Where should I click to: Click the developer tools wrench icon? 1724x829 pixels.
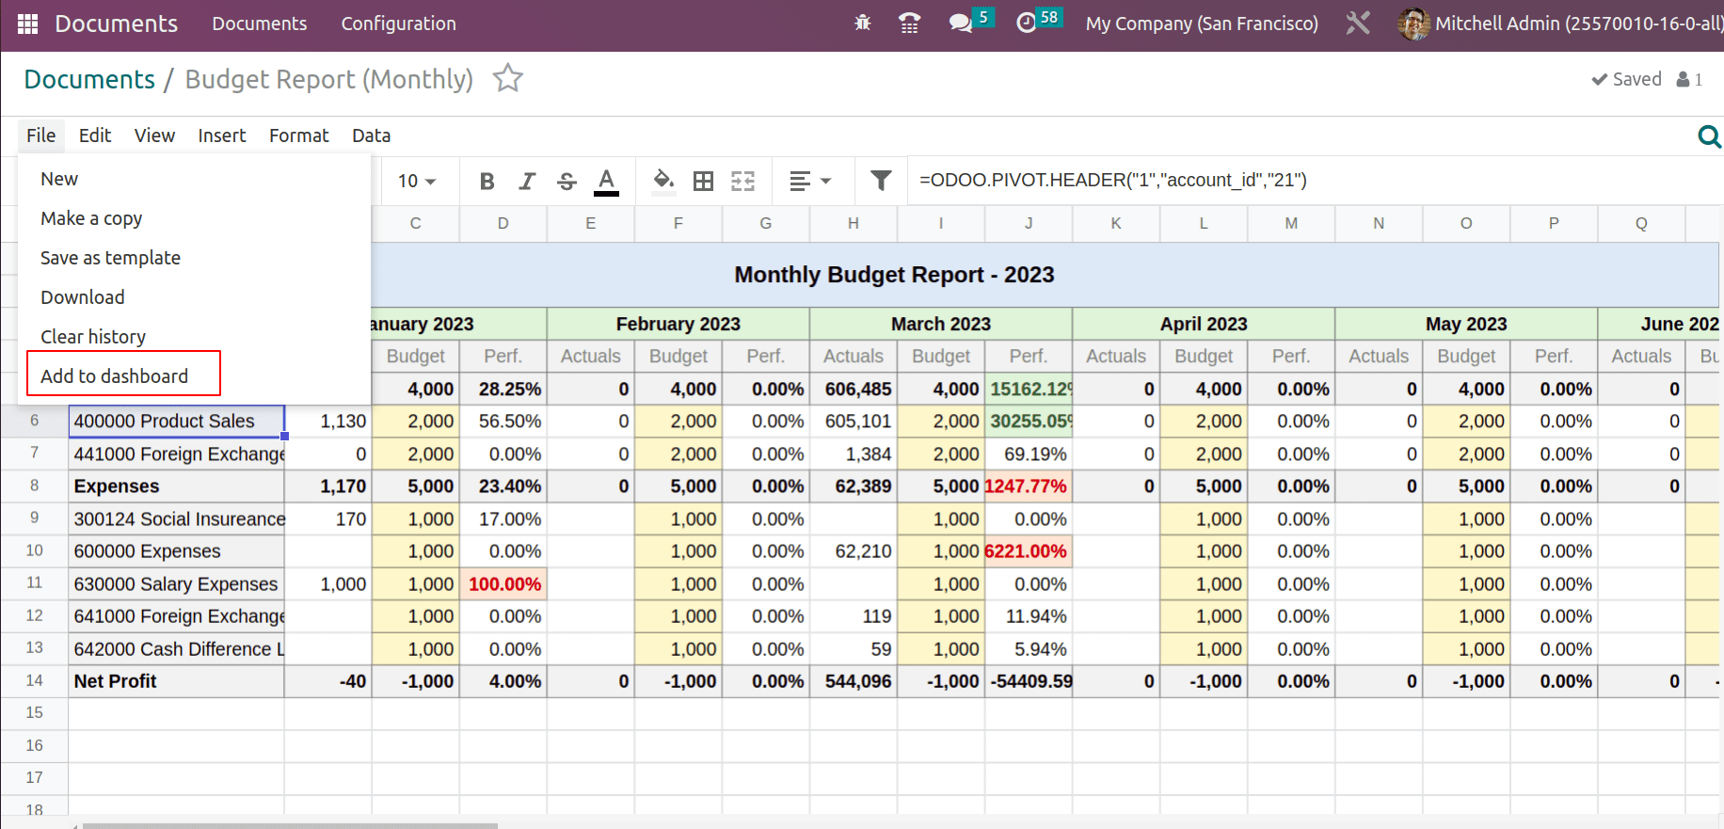tap(1358, 23)
